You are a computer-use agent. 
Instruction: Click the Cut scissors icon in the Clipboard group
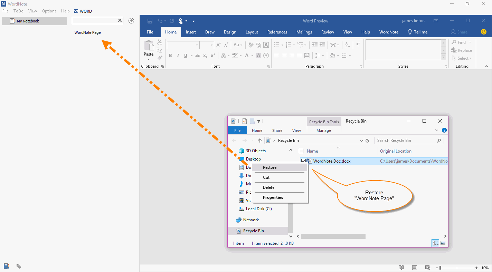(160, 42)
